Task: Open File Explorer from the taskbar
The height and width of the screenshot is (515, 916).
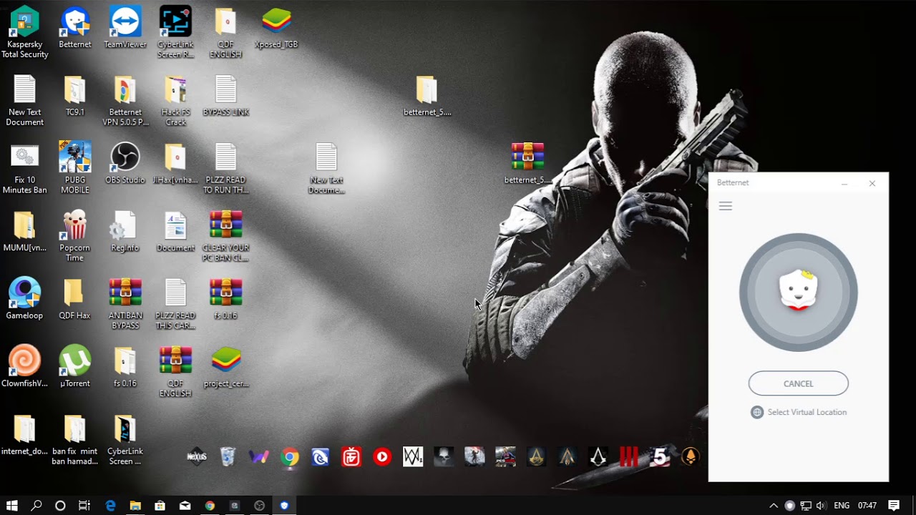Action: 135,505
